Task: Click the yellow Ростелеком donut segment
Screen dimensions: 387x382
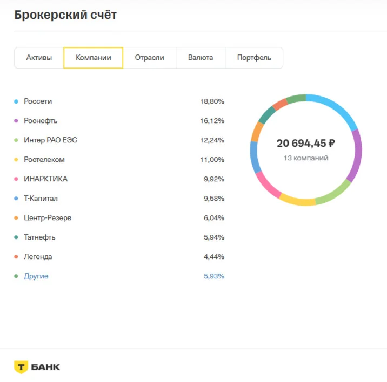Action: coord(297,201)
